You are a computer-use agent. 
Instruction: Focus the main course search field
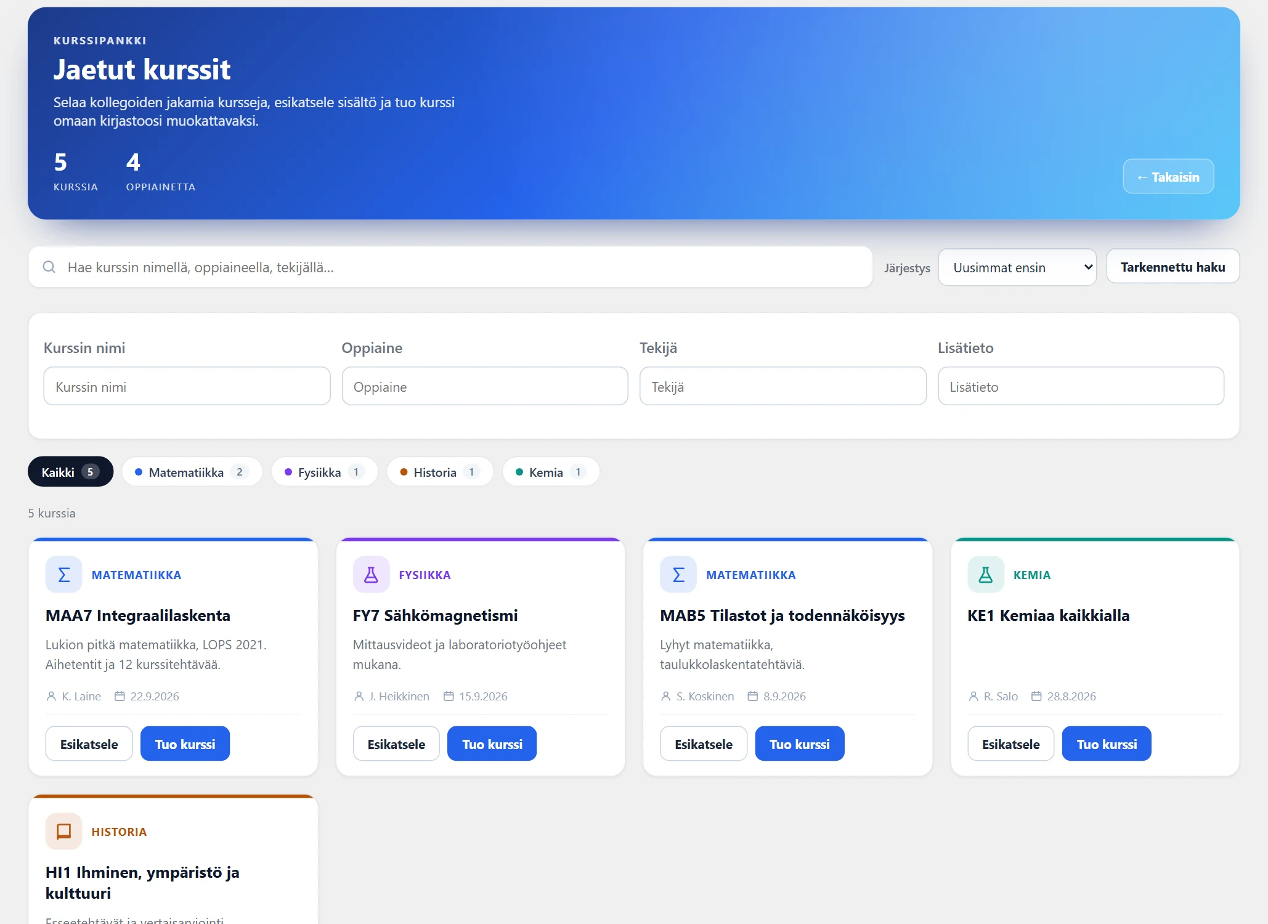pyautogui.click(x=450, y=267)
